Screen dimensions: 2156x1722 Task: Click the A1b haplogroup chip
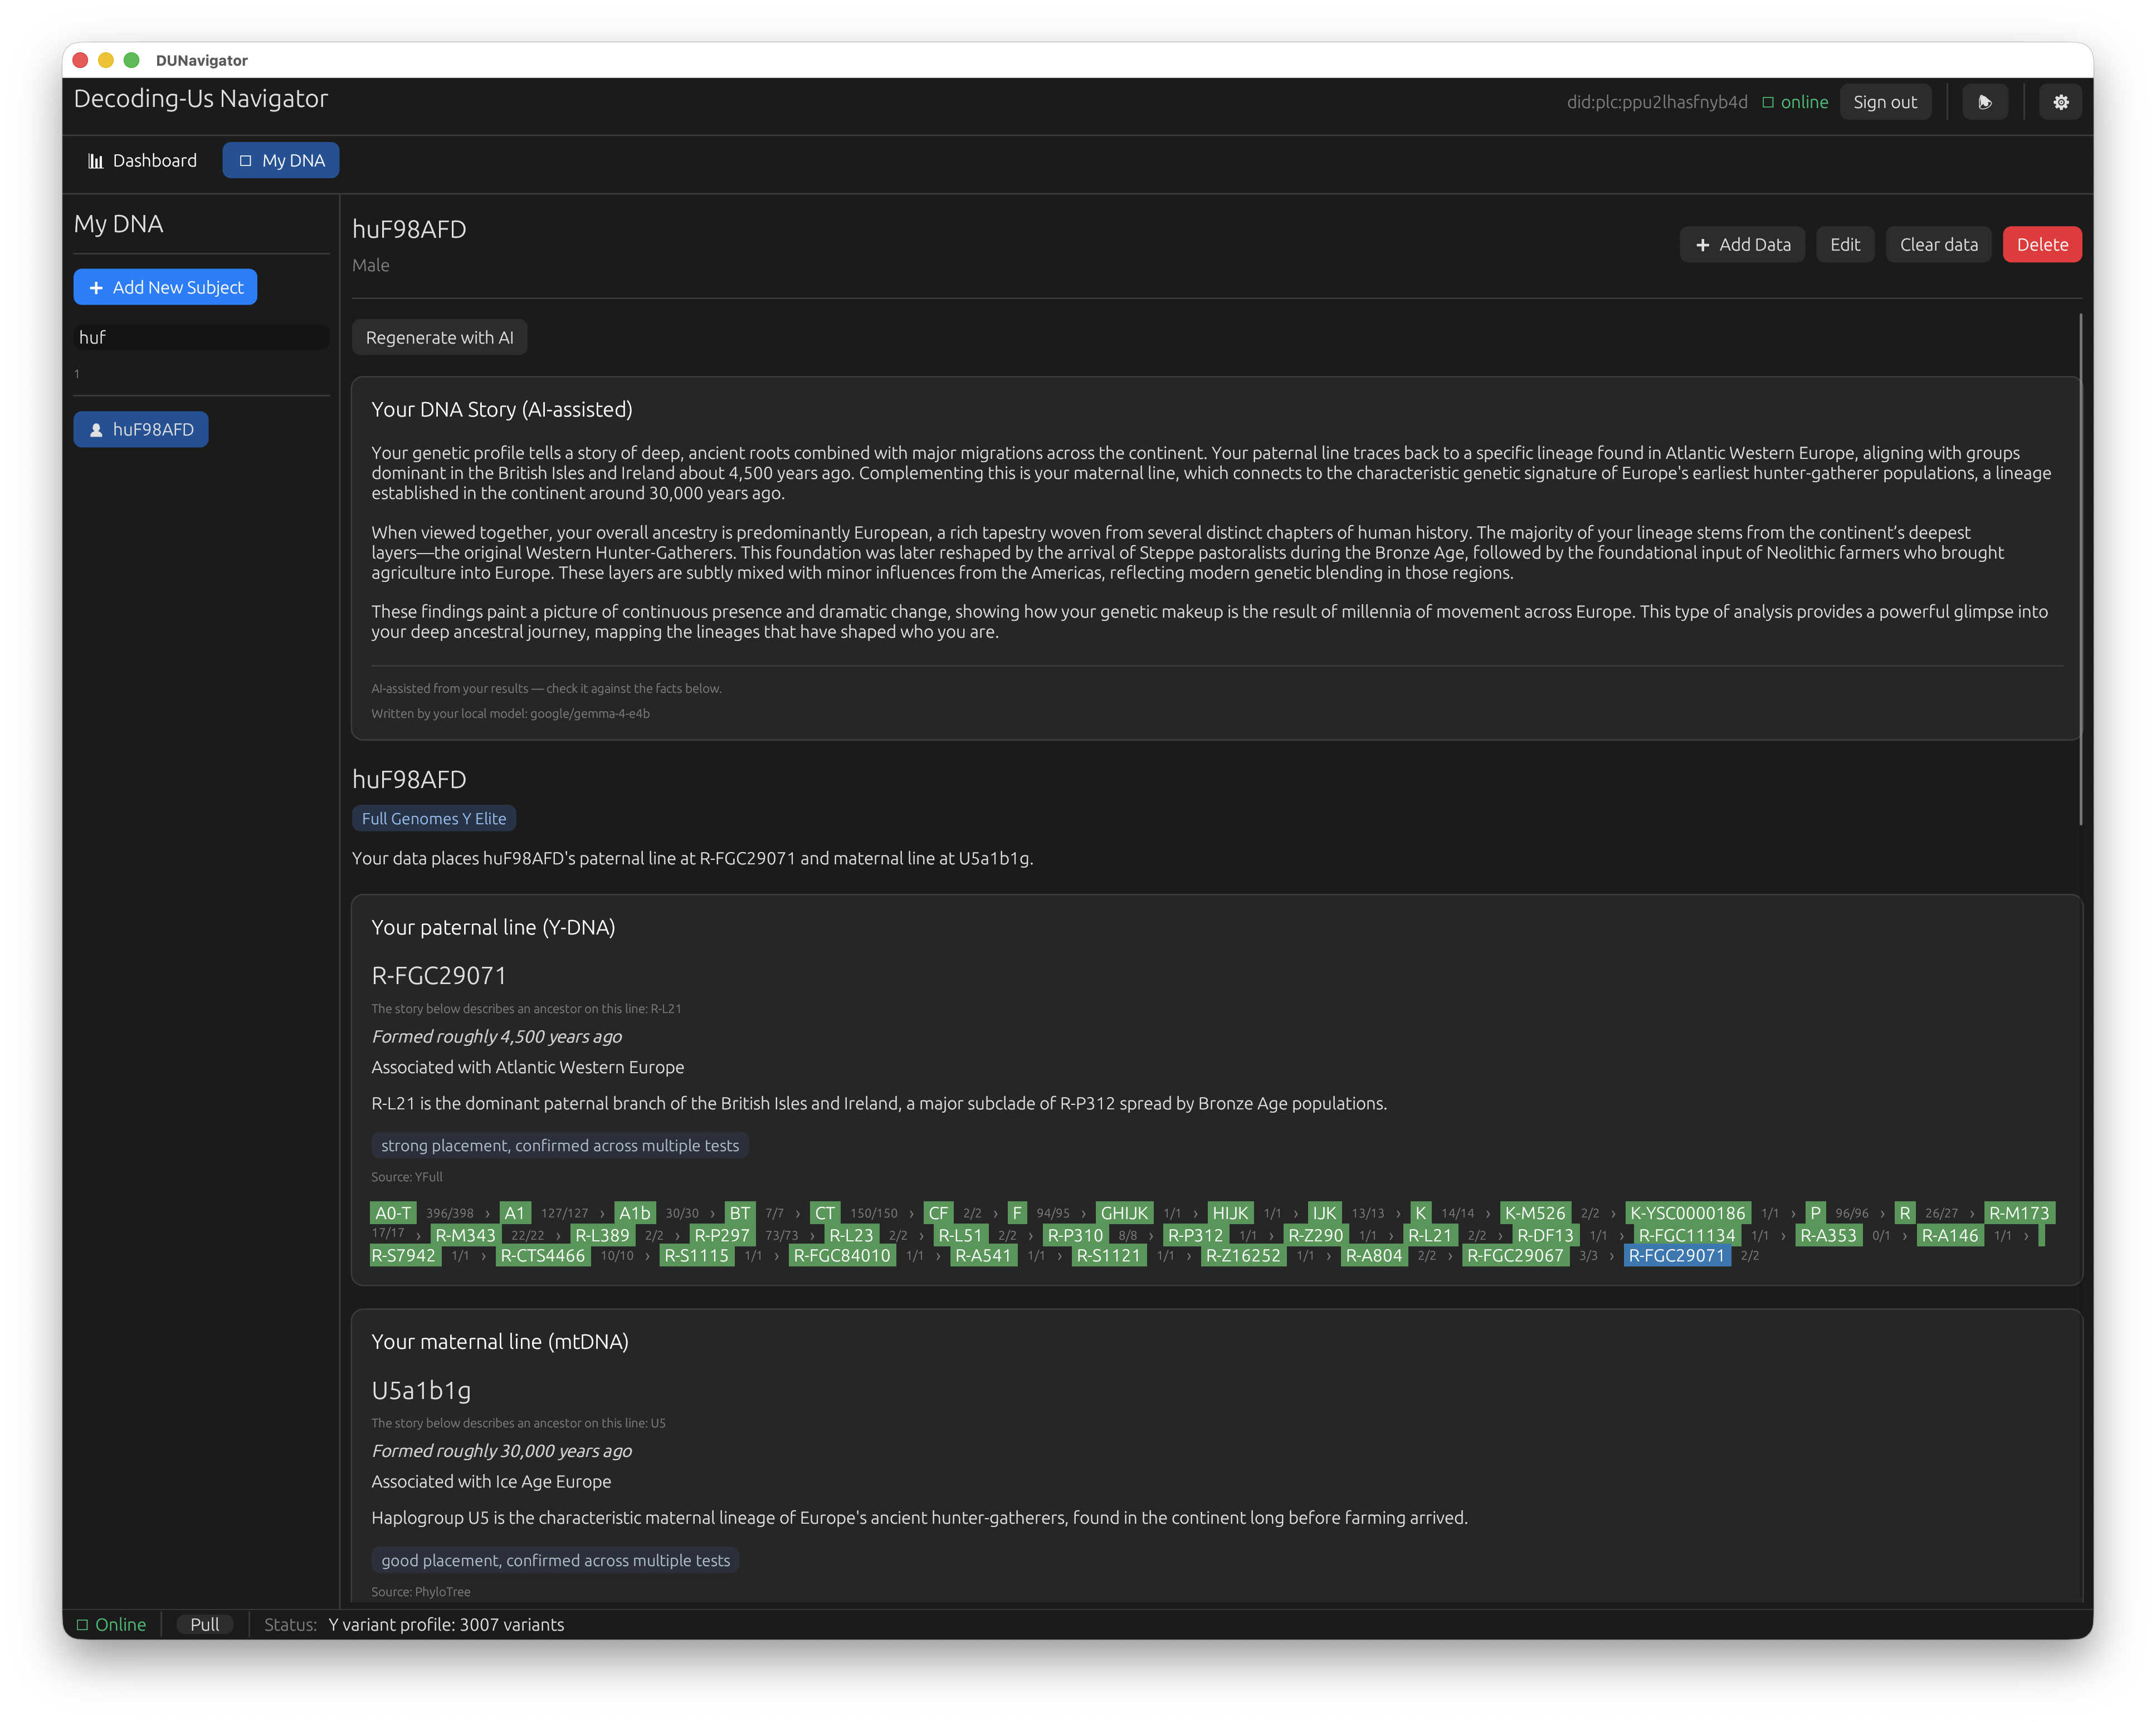coord(634,1214)
